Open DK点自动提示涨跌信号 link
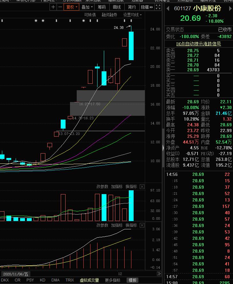Screen dimensions: 233x284 point(198,43)
